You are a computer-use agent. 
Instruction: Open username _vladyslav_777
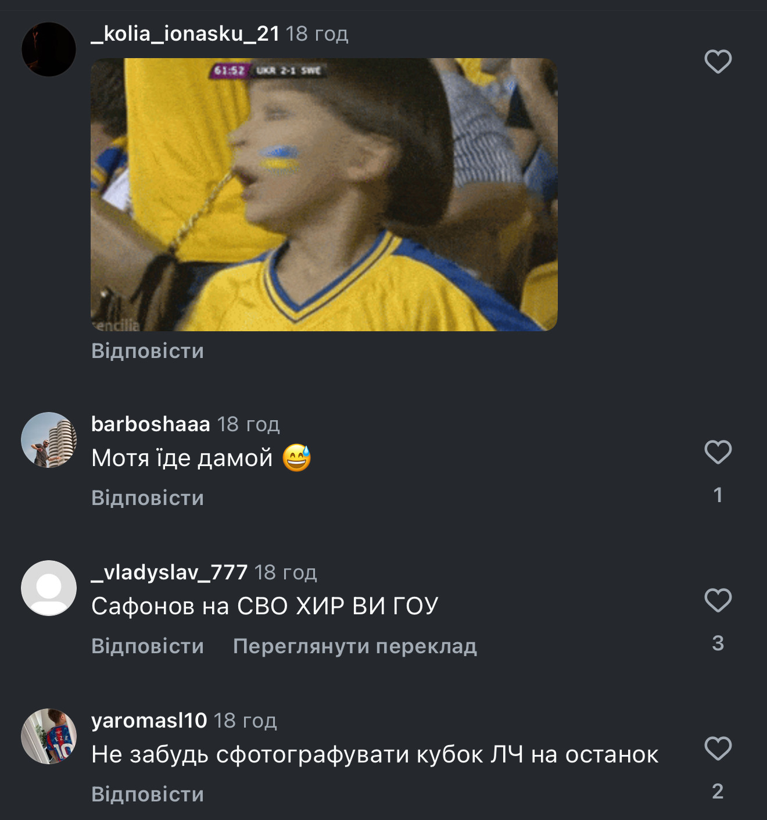(170, 572)
